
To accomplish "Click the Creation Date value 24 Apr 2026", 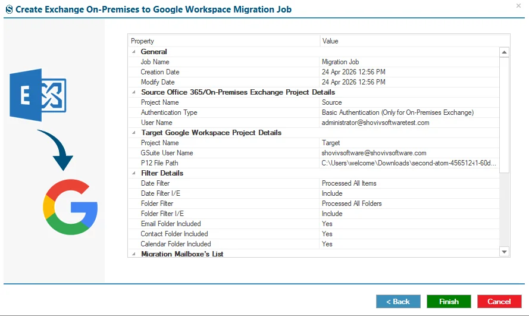I will point(353,72).
